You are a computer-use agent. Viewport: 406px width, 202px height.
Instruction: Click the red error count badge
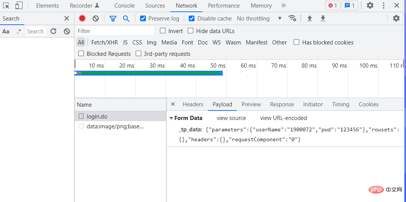[x=332, y=5]
